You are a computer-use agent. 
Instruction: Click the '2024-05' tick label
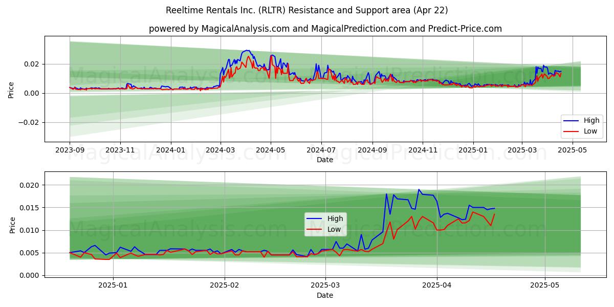coord(271,149)
